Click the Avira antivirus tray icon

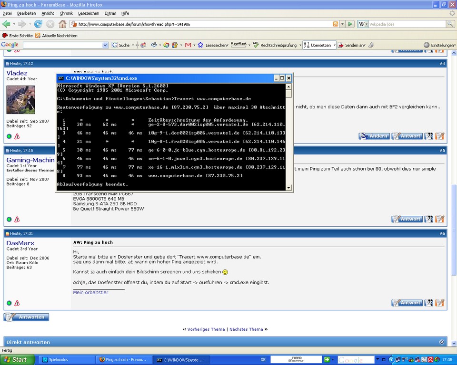tap(430, 360)
